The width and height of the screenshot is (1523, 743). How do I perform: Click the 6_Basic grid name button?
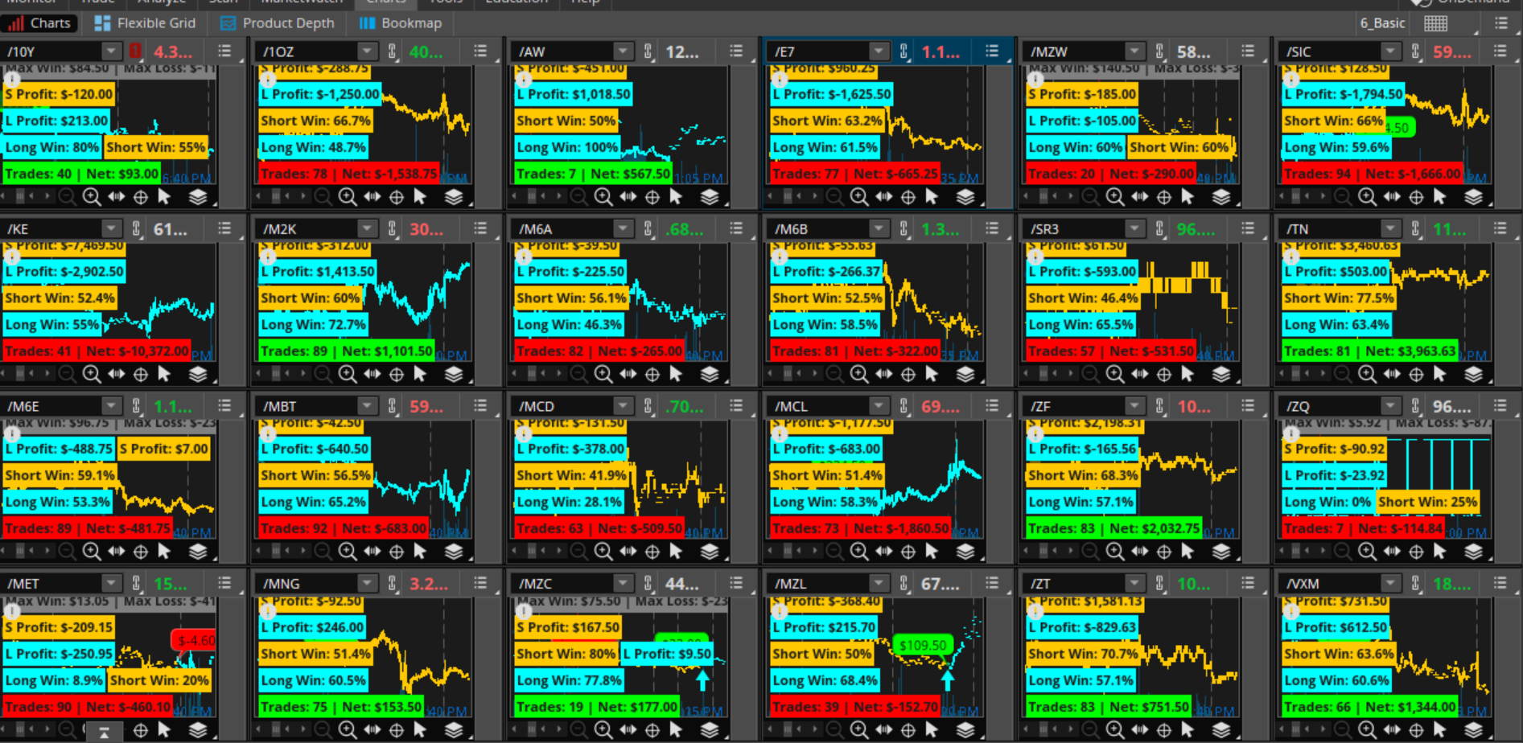coord(1382,23)
